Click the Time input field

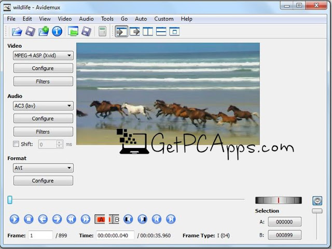pyautogui.click(x=115, y=235)
